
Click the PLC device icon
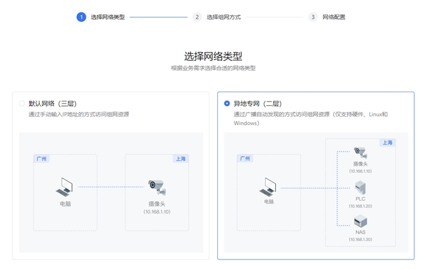[x=360, y=188]
